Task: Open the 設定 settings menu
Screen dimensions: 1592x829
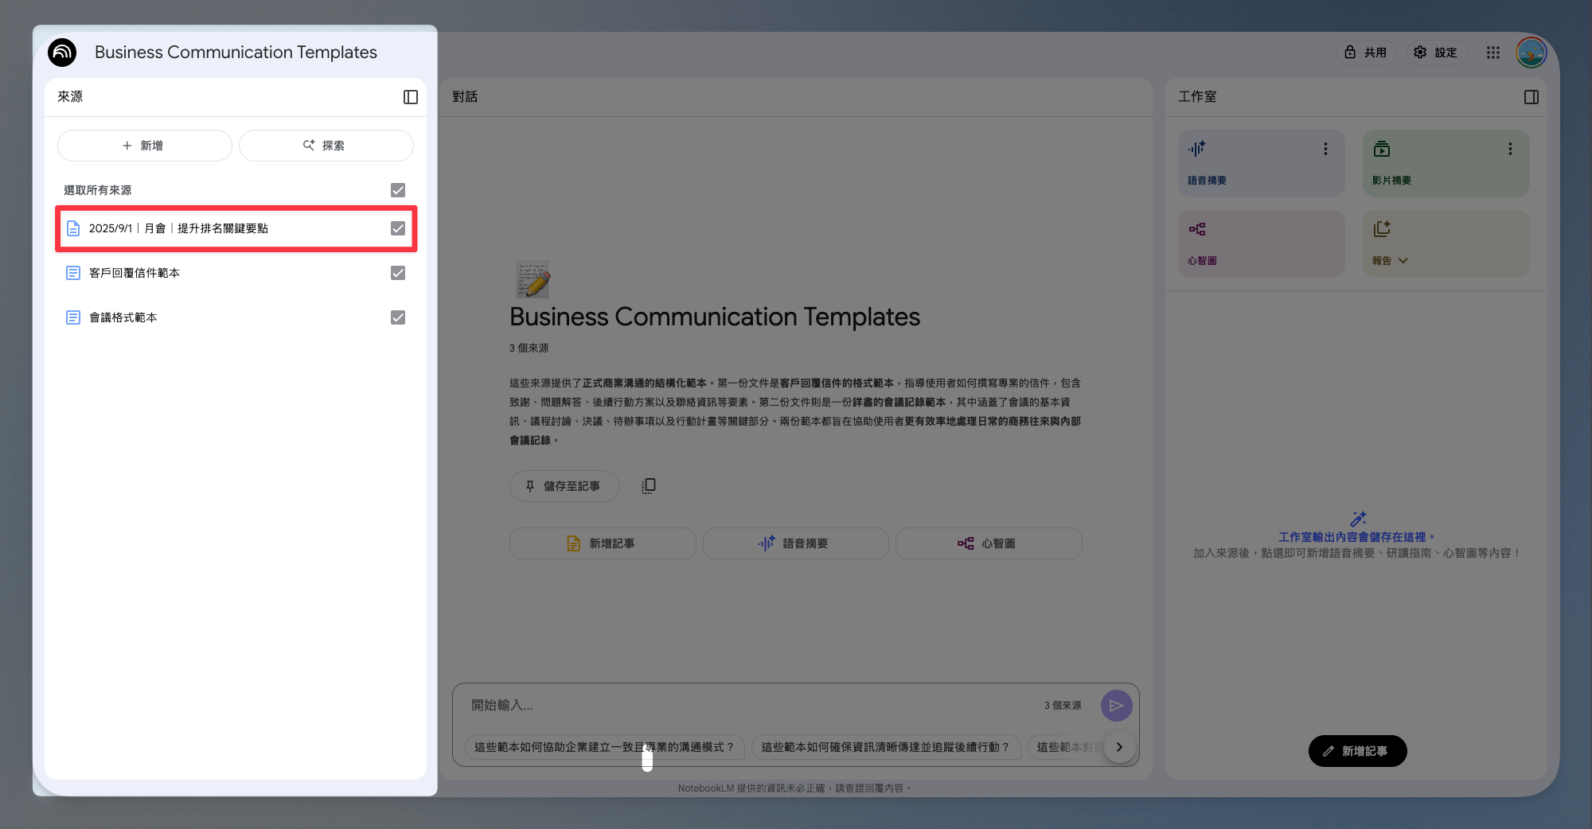Action: coord(1435,53)
